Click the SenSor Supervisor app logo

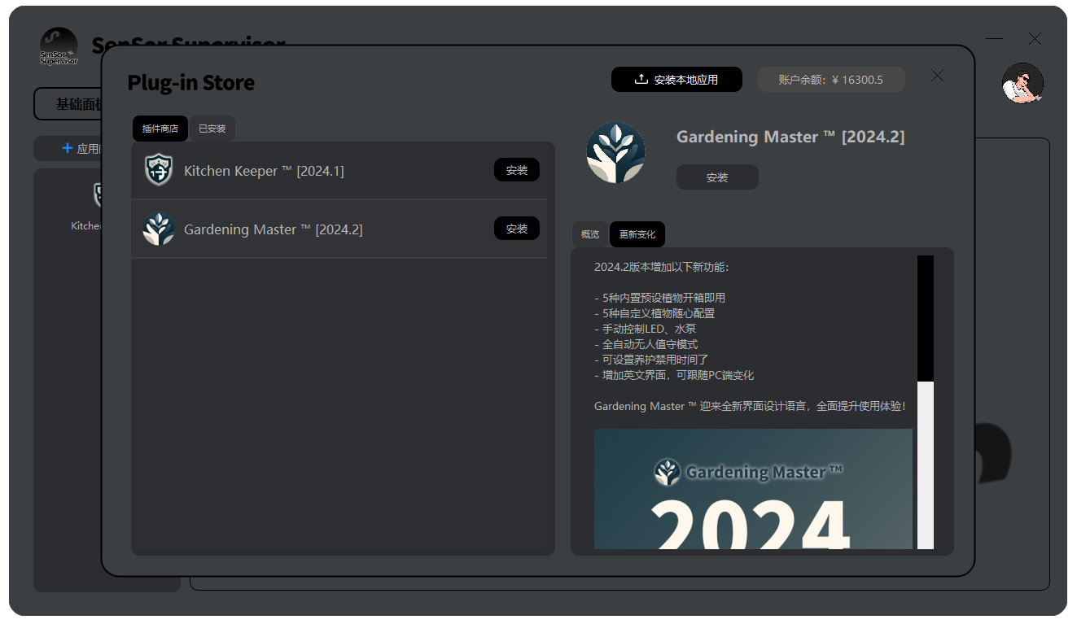coord(59,47)
